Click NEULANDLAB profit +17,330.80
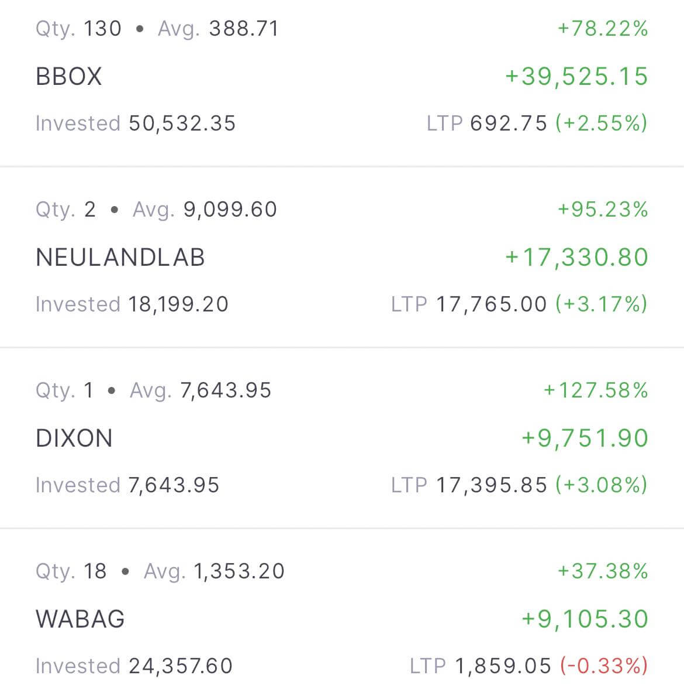 pyautogui.click(x=576, y=258)
